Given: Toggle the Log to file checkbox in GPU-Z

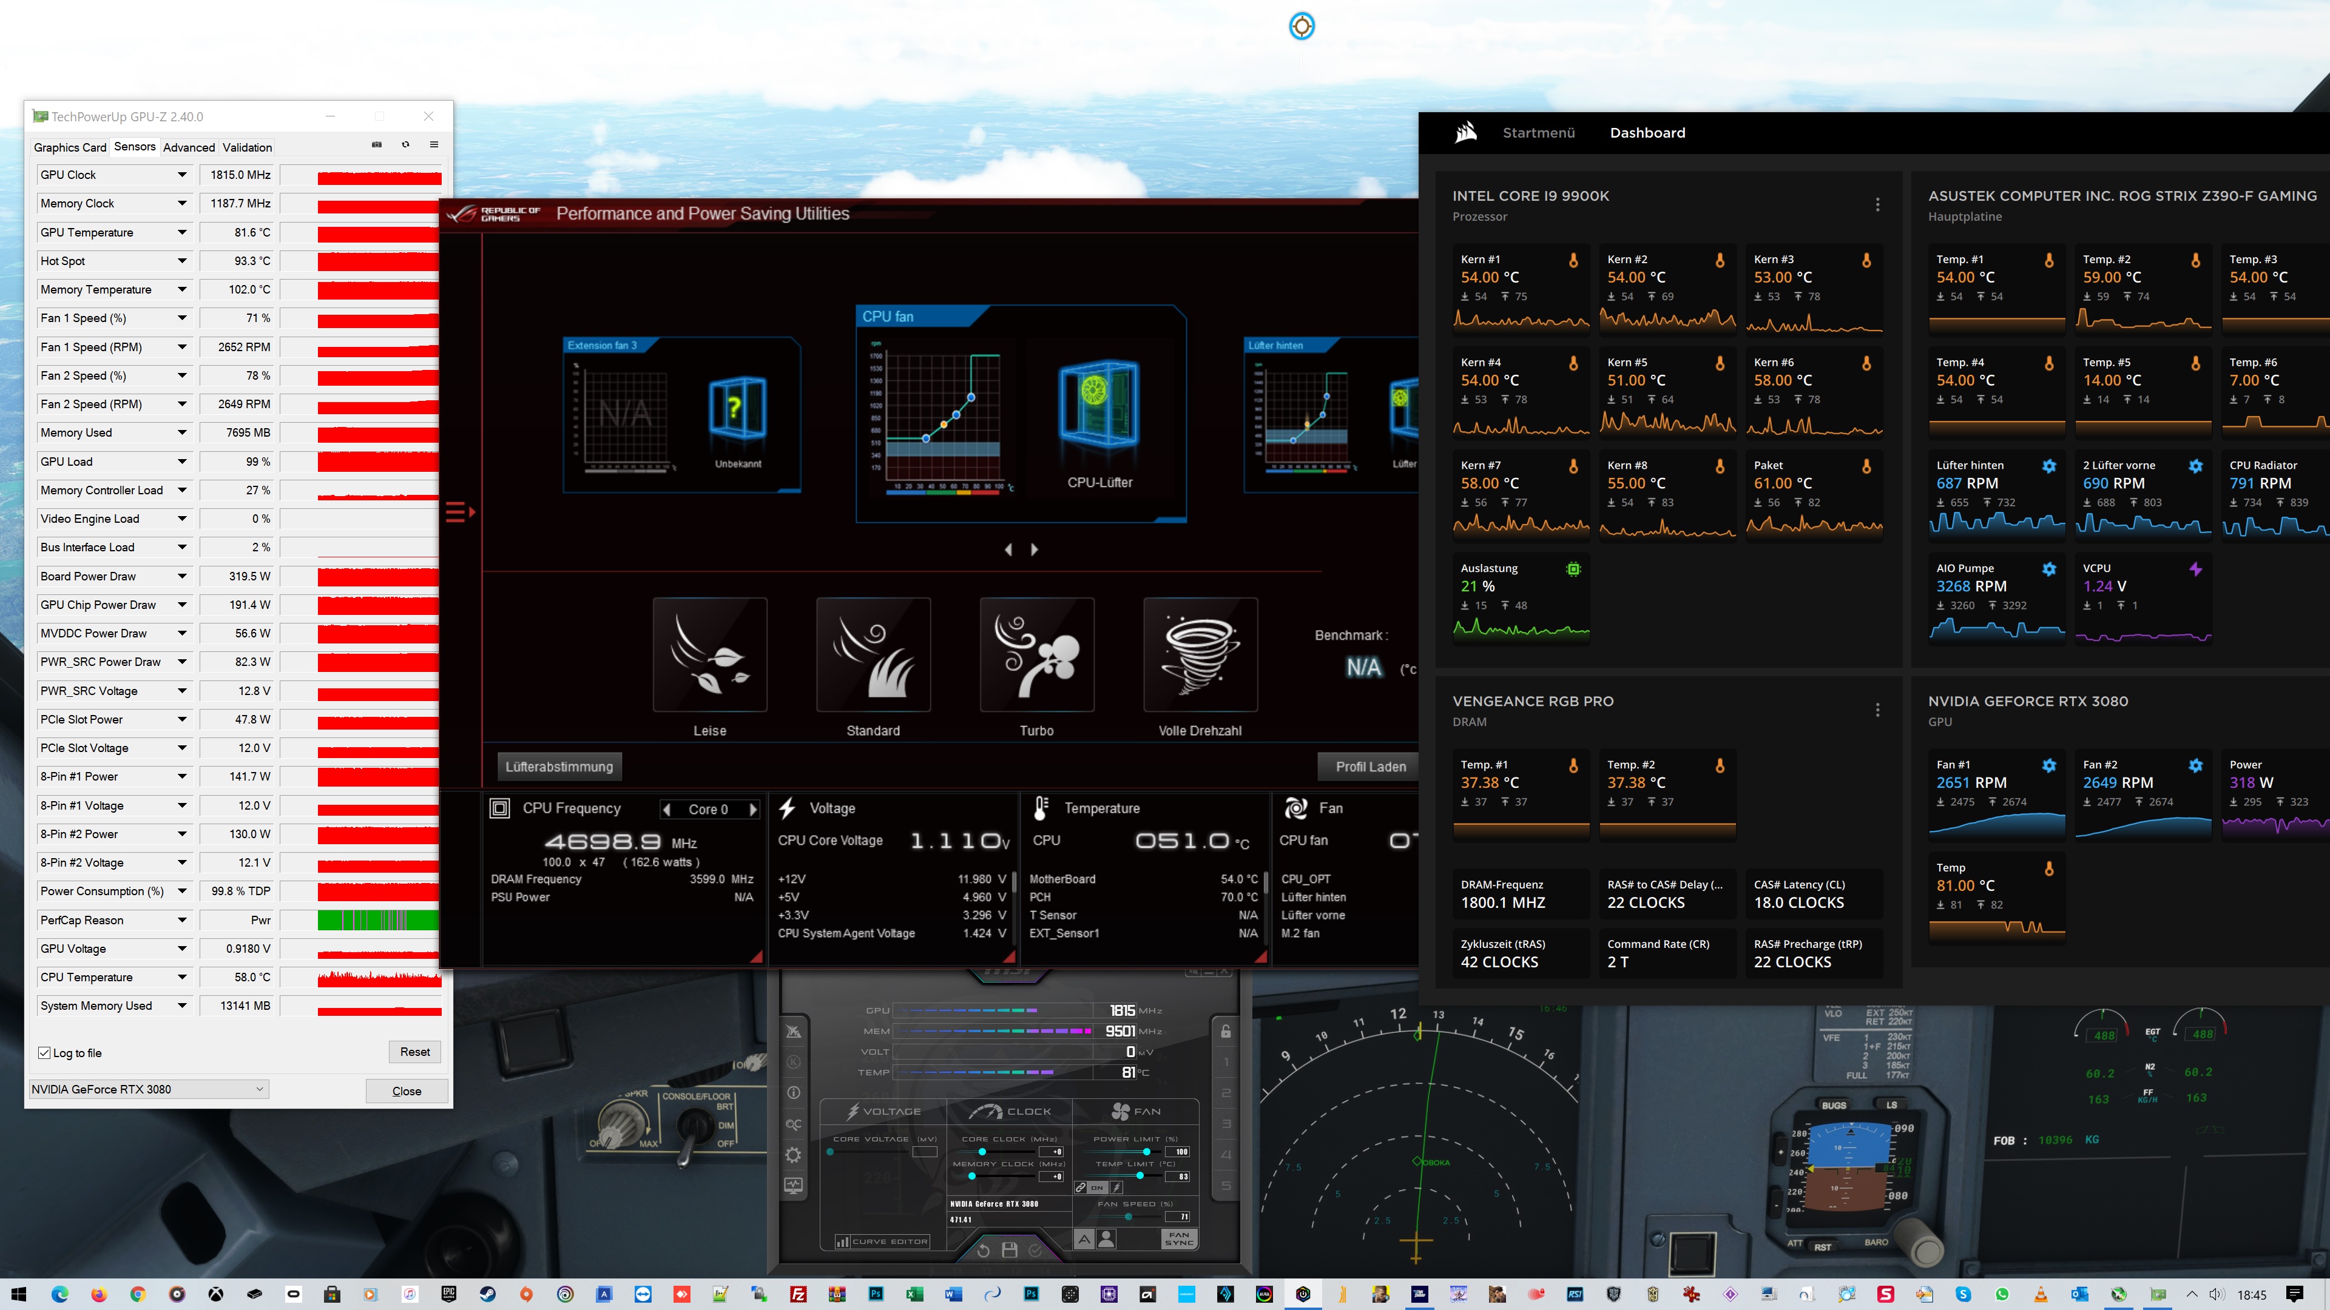Looking at the screenshot, I should point(44,1053).
